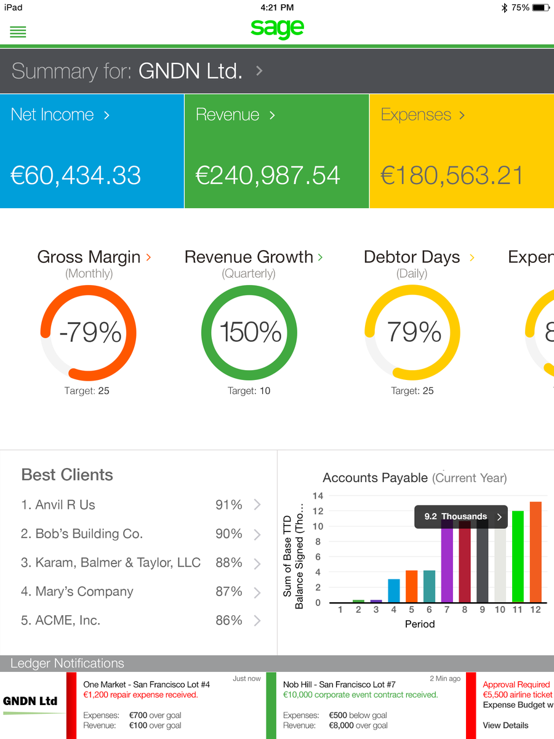
Task: Select Karam, Balmer & Taylor, LLC name
Action: click(x=118, y=563)
